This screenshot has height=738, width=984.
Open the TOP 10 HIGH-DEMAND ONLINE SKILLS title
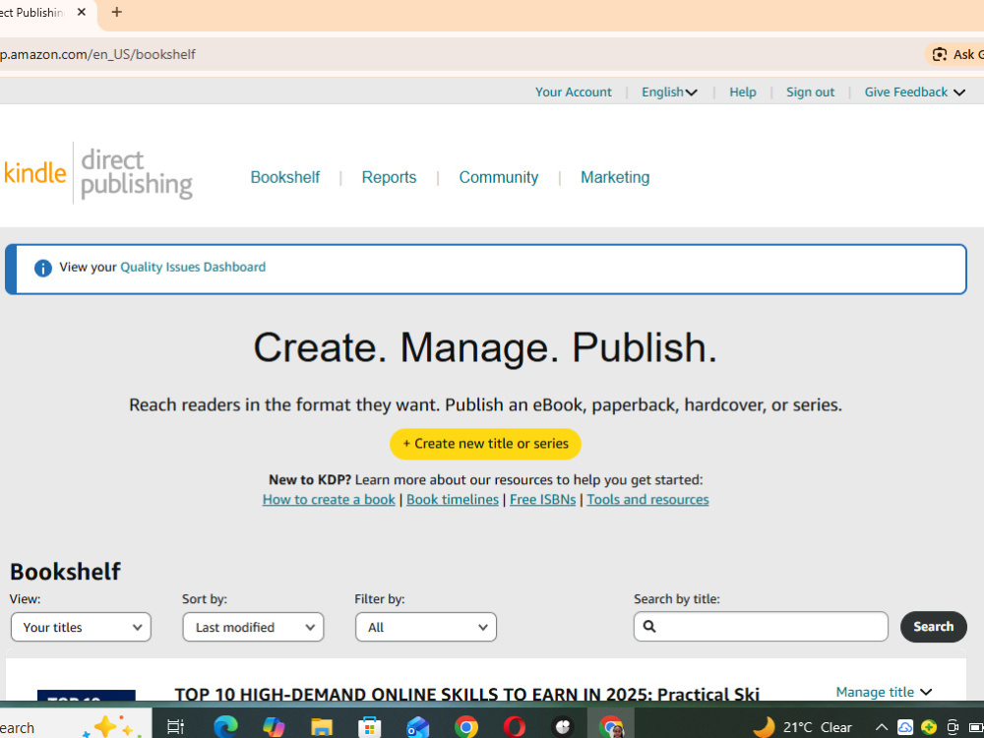click(466, 694)
